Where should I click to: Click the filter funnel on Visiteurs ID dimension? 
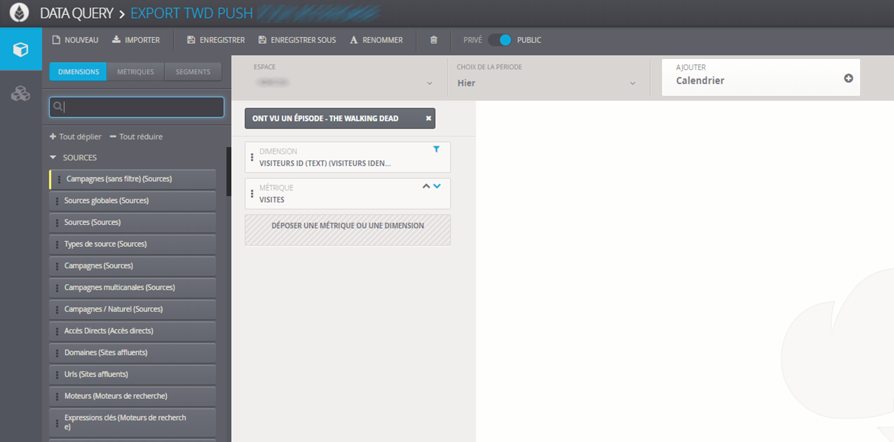[436, 149]
